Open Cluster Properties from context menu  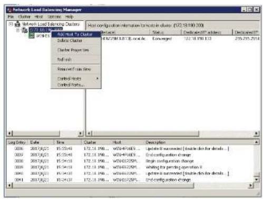(x=76, y=50)
